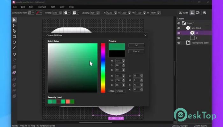Image resolution: width=223 pixels, height=127 pixels.
Task: Open the Path menu
Action: click(x=53, y=7)
